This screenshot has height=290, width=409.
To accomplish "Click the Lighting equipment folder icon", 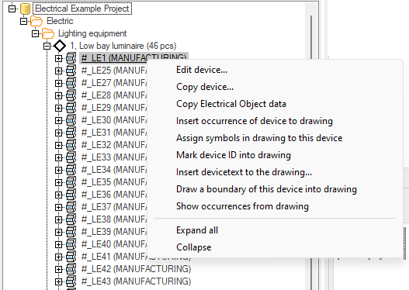I will tap(48, 33).
